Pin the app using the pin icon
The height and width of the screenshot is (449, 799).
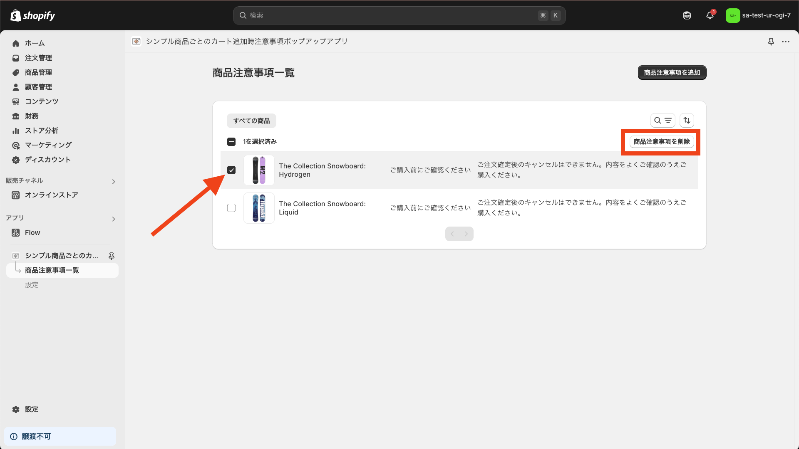click(x=772, y=42)
